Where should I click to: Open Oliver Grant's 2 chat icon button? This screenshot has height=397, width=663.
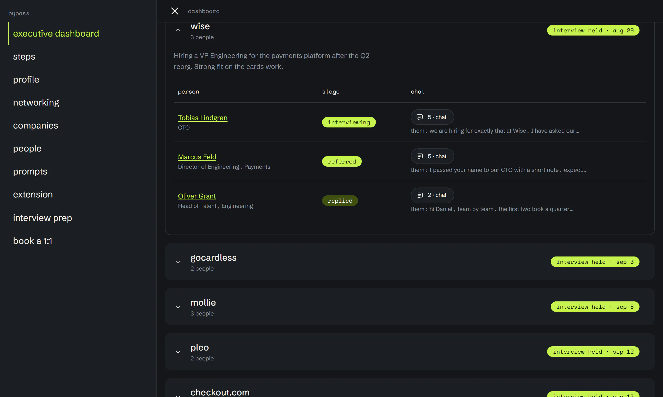click(432, 195)
